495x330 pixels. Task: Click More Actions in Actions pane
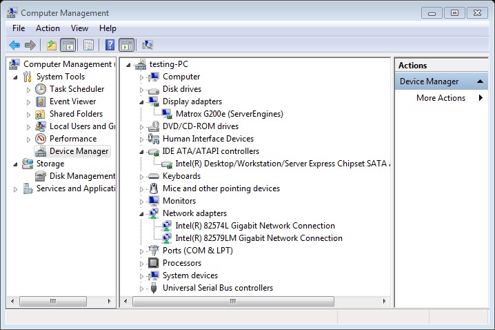(441, 98)
